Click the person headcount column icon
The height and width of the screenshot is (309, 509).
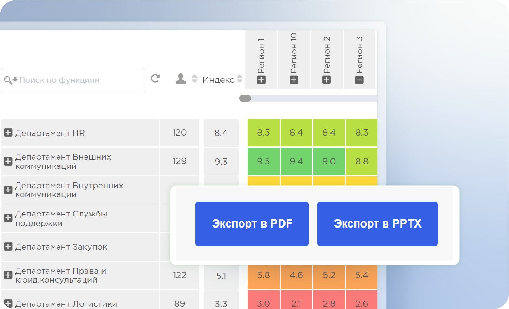[x=181, y=79]
